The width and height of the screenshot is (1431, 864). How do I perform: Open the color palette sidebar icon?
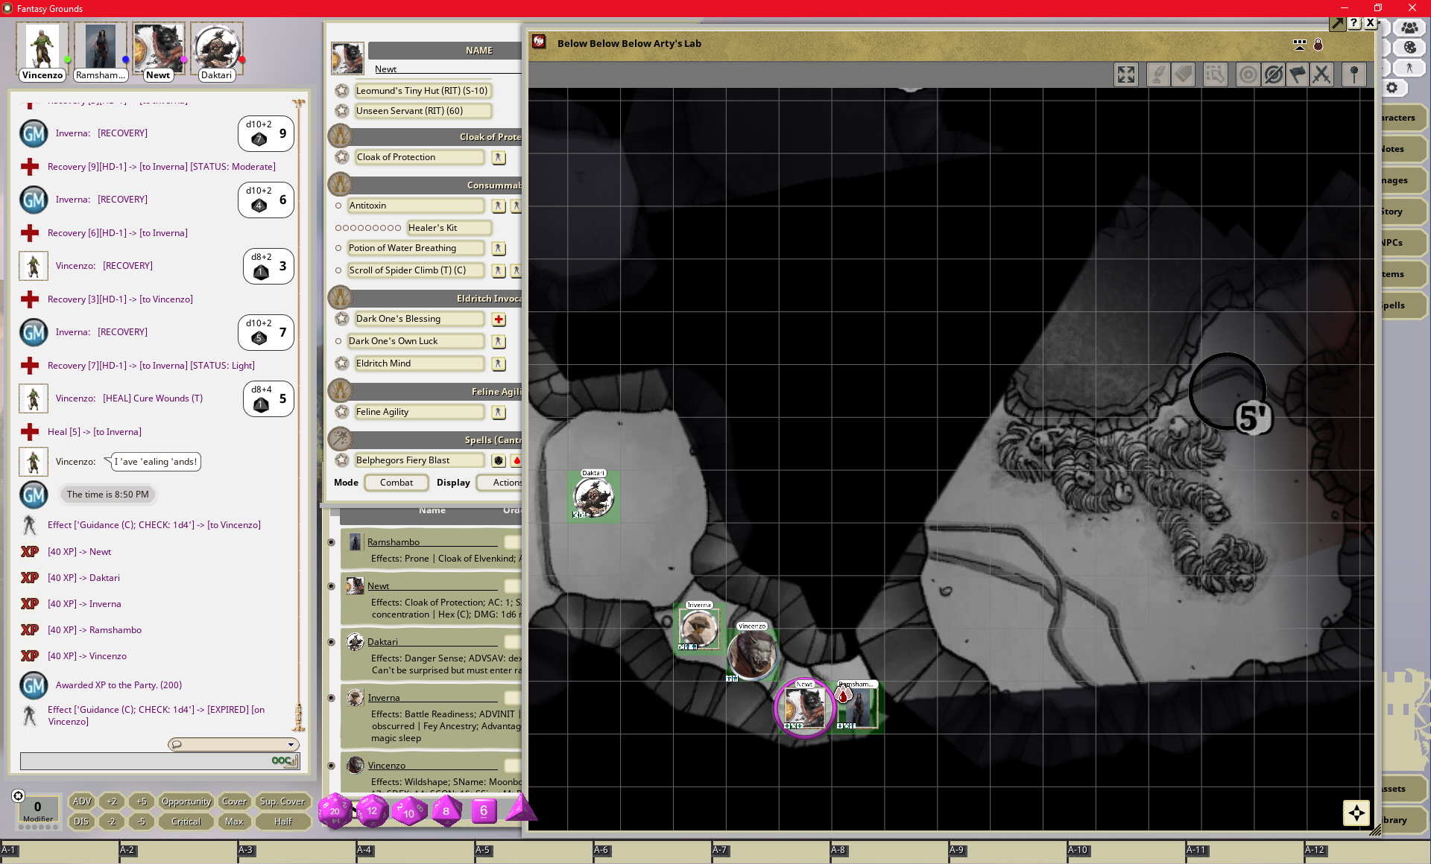point(1409,47)
